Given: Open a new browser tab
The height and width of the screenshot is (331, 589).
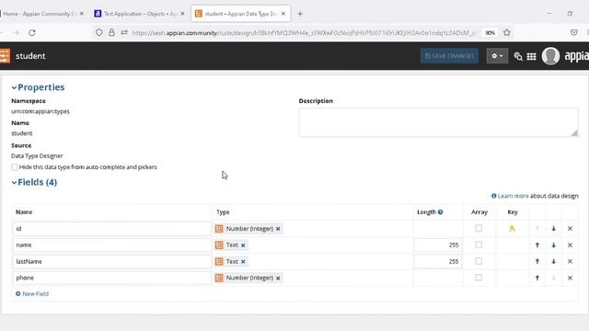Looking at the screenshot, I should click(x=300, y=14).
